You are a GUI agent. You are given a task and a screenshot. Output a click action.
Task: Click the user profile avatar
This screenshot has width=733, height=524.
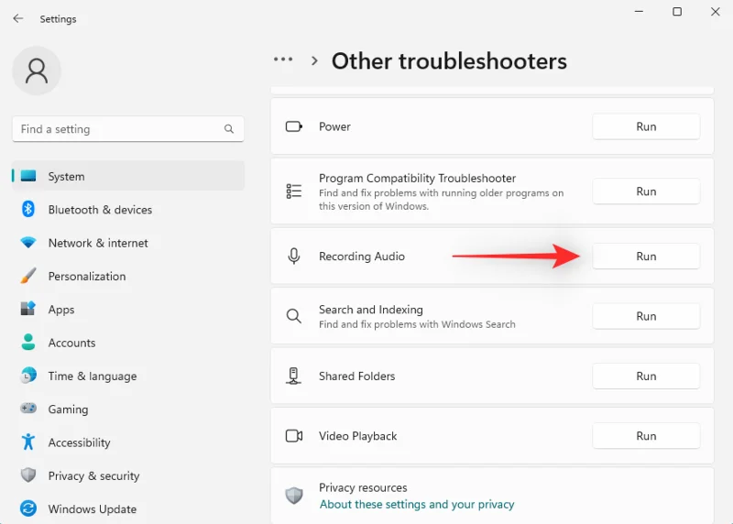point(37,71)
